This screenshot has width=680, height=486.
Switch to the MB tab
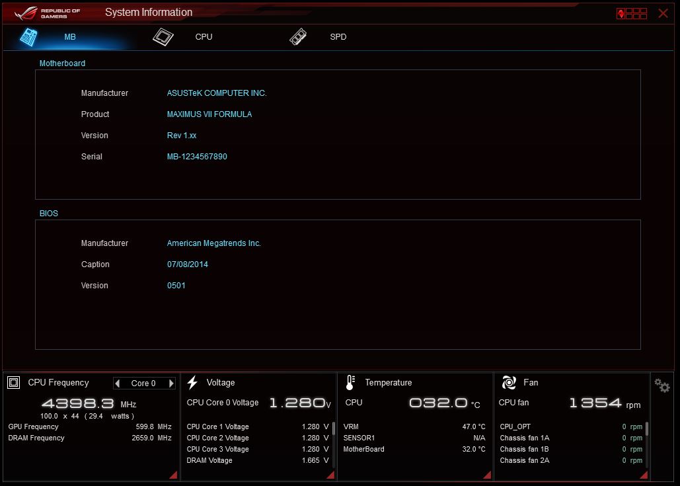[70, 37]
